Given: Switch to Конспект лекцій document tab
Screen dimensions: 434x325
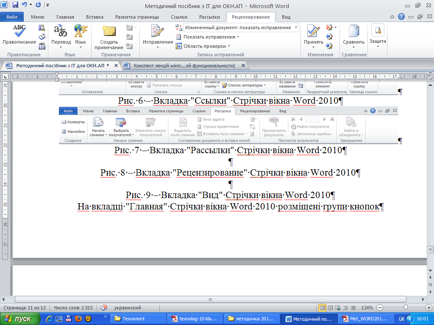Looking at the screenshot, I should coord(184,66).
